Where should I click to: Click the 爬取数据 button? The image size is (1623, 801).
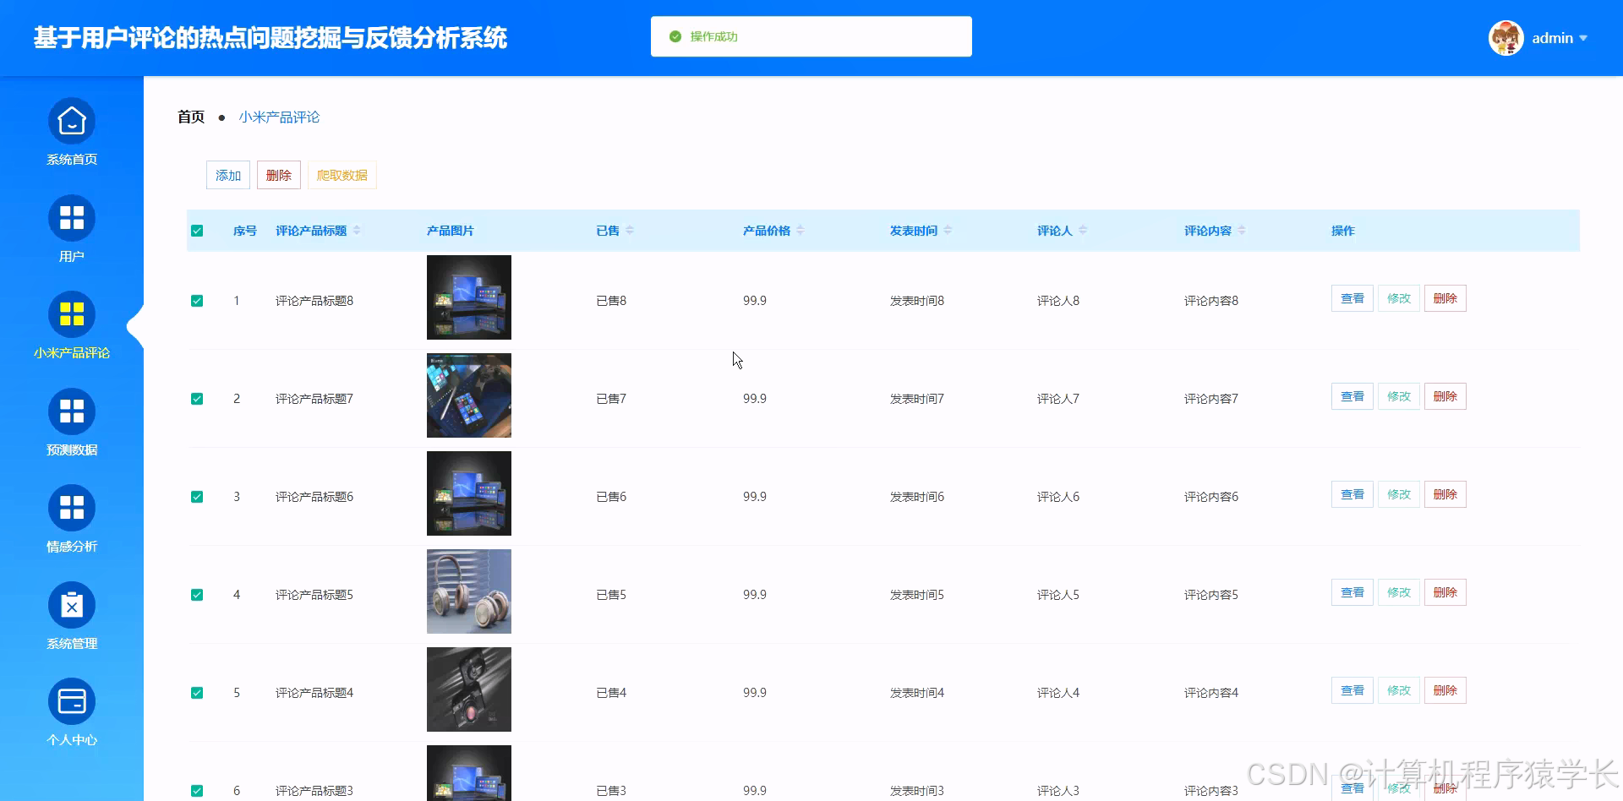(342, 175)
